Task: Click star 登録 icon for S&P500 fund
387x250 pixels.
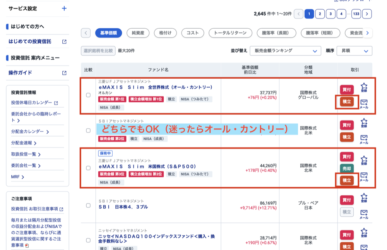Action: pyautogui.click(x=364, y=160)
